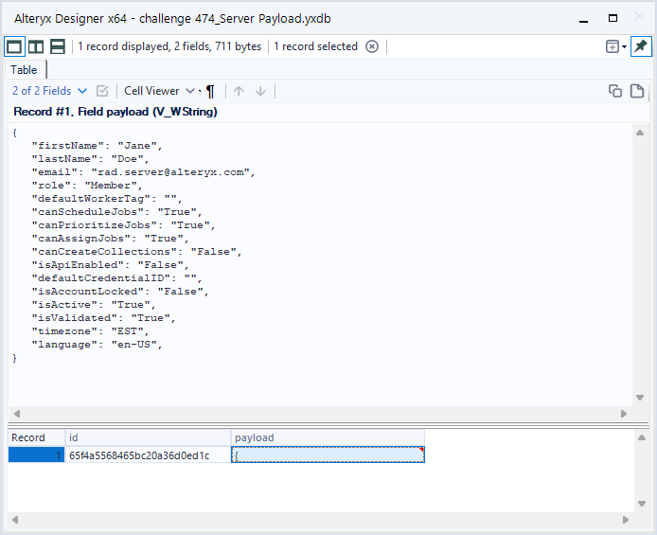The height and width of the screenshot is (535, 657).
Task: Click the apply checkmark icon
Action: [x=102, y=91]
